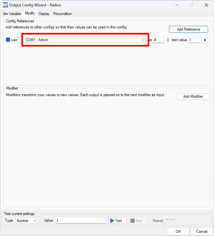This screenshot has height=236, width=214.
Task: Run the Test with the play icon
Action: click(x=117, y=220)
